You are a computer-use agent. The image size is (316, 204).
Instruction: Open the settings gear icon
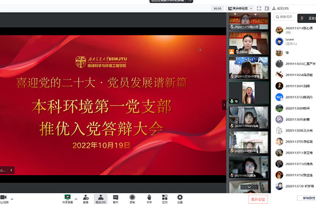click(x=179, y=197)
